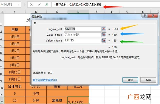160x104 pixels.
Task: Click the cell 8月10日
Action: [15, 72]
